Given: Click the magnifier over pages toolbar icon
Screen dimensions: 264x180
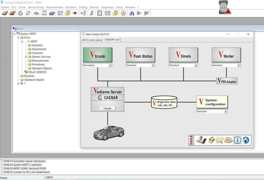Looking at the screenshot, I should click(123, 13).
